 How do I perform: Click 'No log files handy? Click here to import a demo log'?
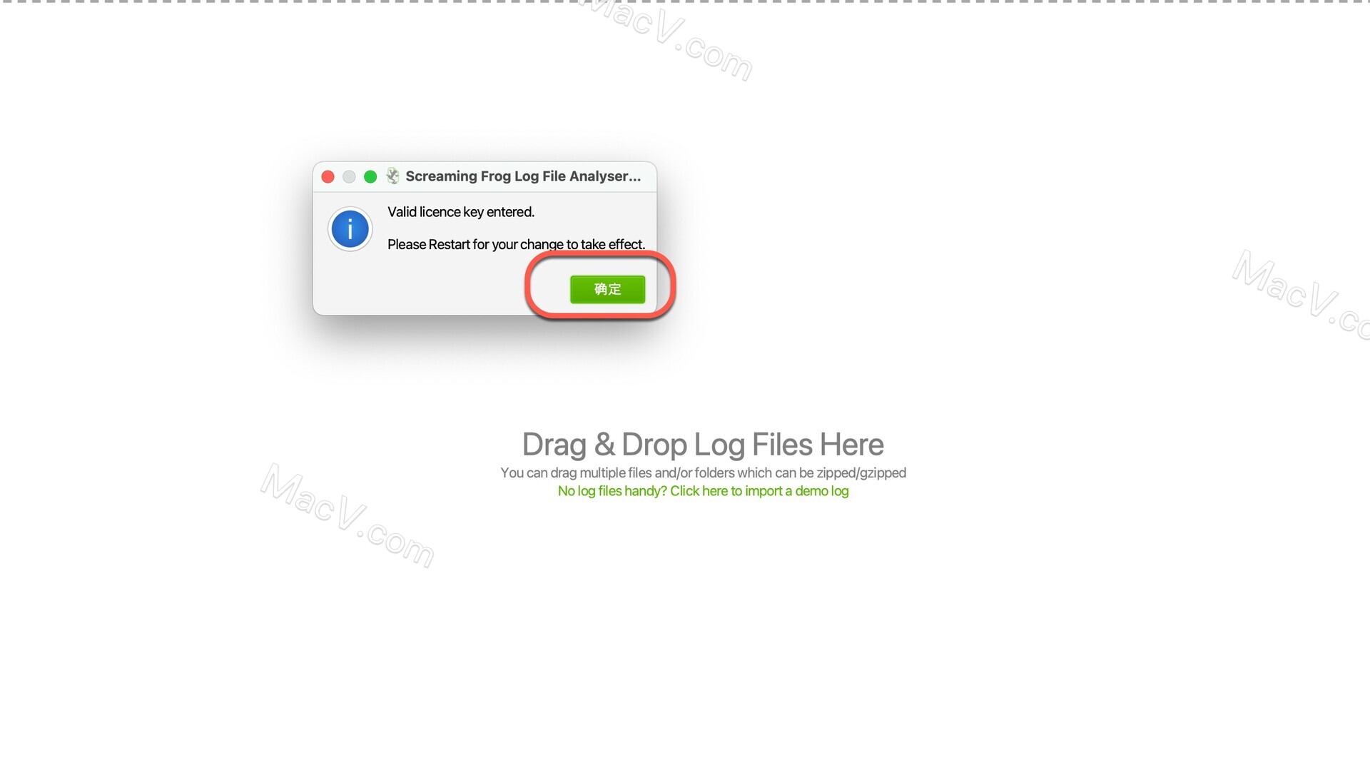click(703, 490)
